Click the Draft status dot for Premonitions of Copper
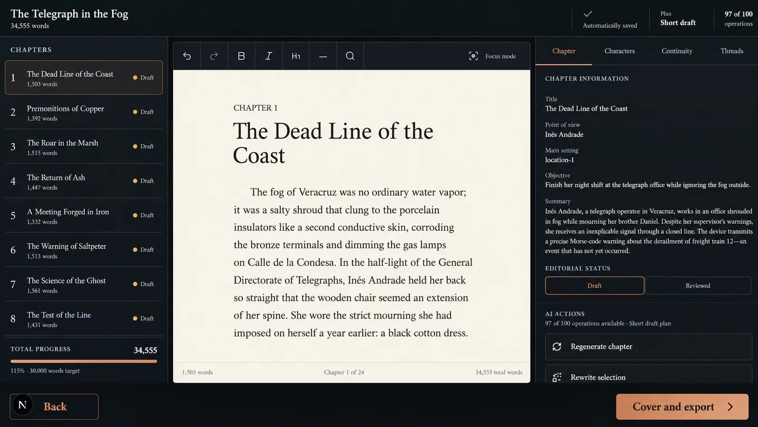The height and width of the screenshot is (427, 758). click(x=135, y=112)
